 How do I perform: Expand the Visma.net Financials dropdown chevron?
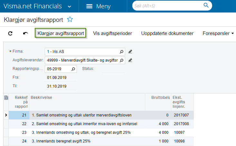point(70,7)
